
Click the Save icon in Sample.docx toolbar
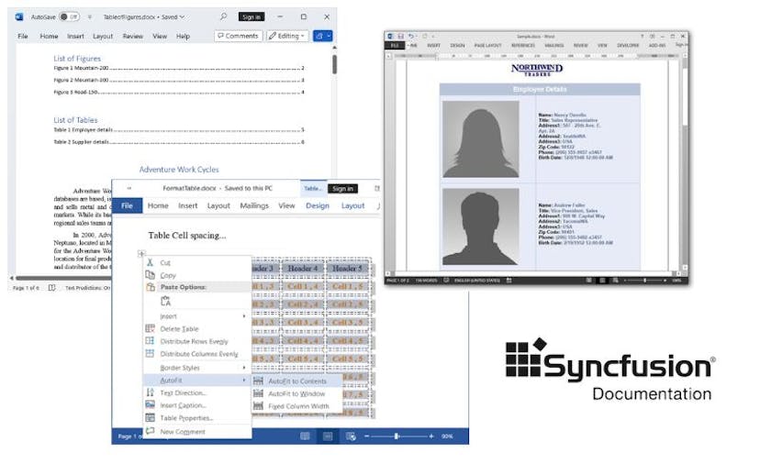[400, 36]
